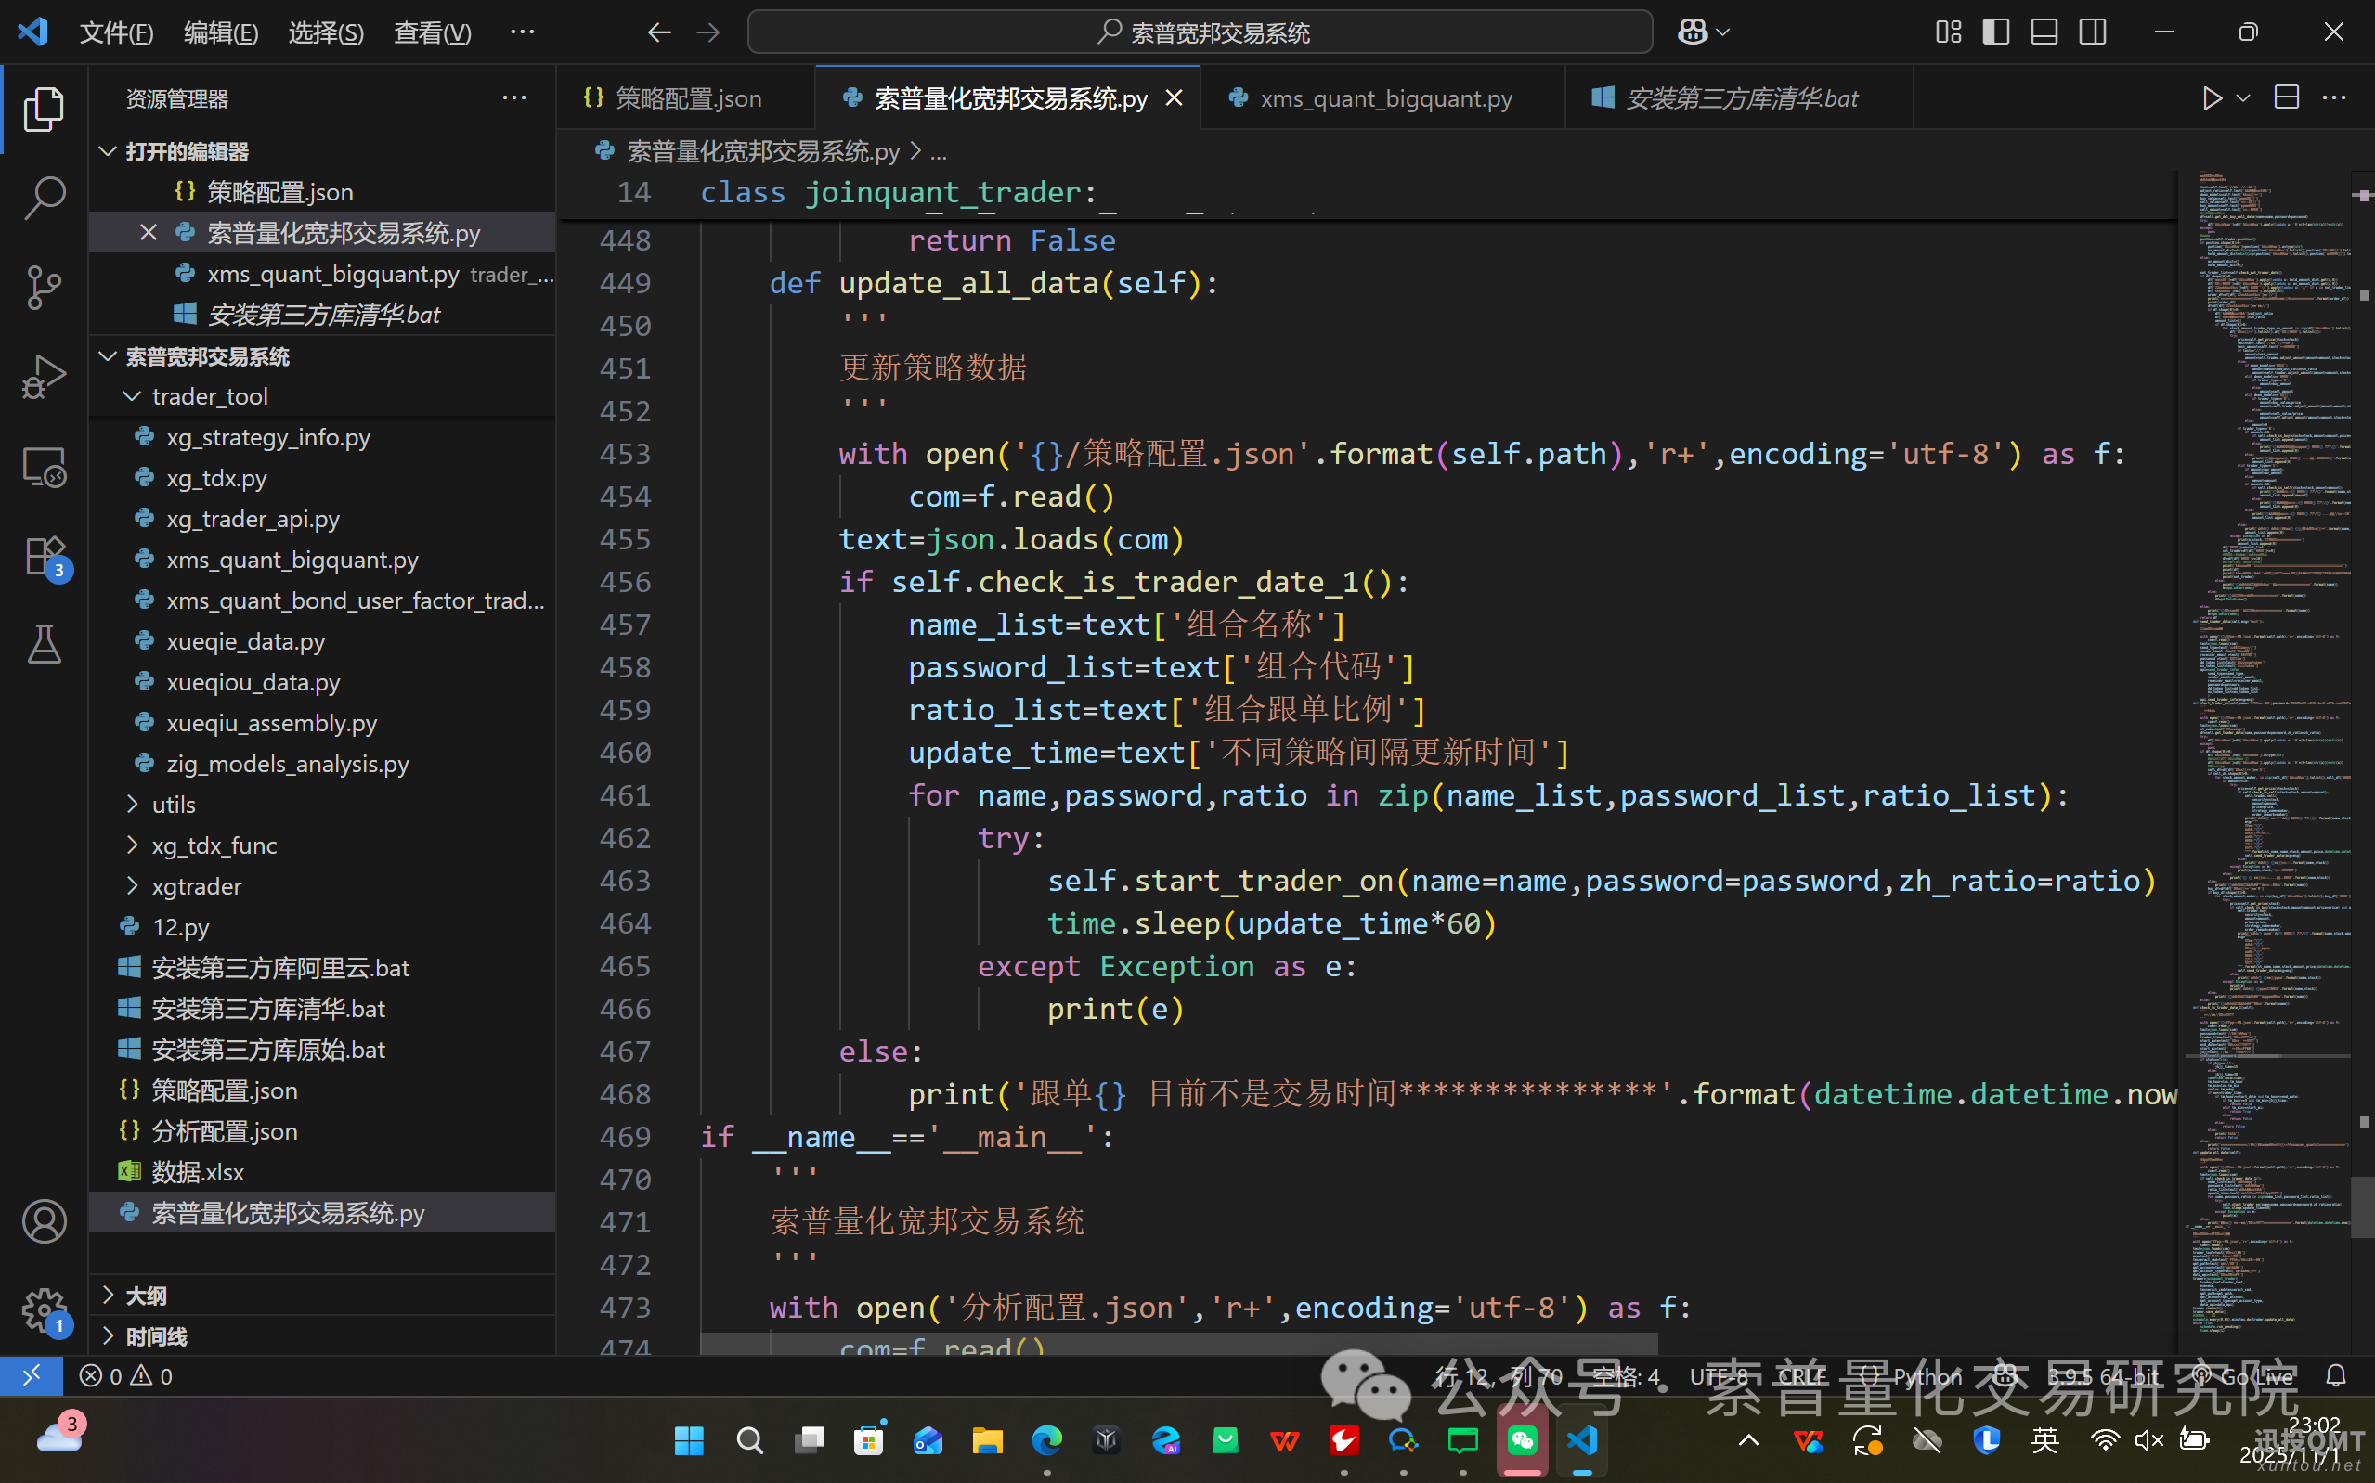The height and width of the screenshot is (1483, 2375).
Task: Open the Source Control view
Action: point(45,288)
